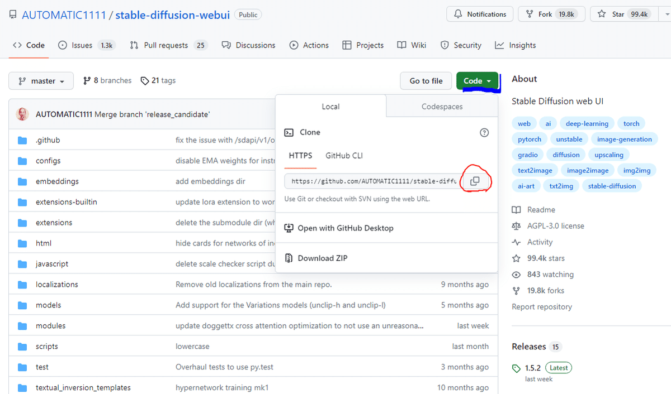This screenshot has height=394, width=671.
Task: Open the Projects tab
Action: point(363,45)
